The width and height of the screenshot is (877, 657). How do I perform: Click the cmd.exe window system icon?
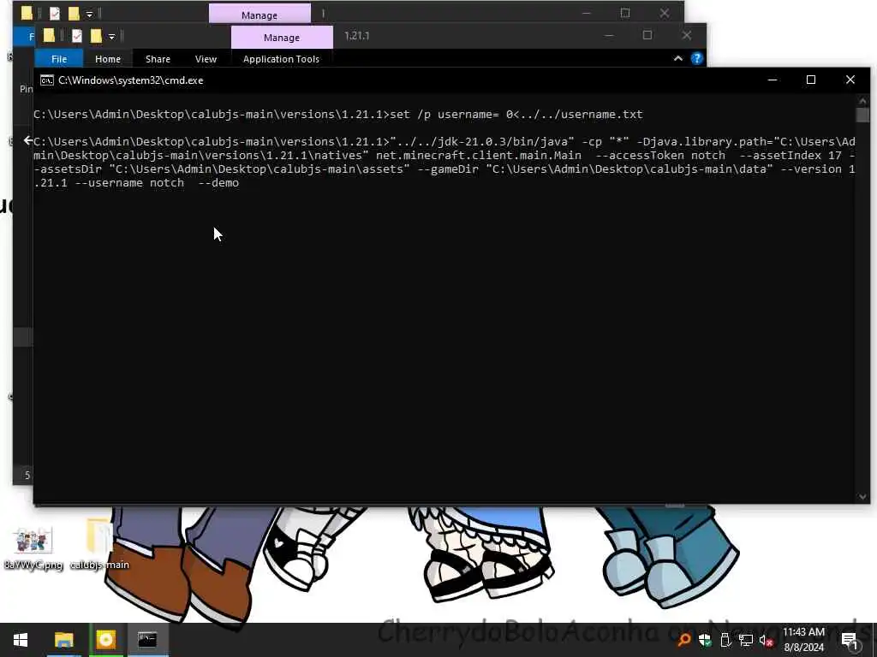[47, 80]
